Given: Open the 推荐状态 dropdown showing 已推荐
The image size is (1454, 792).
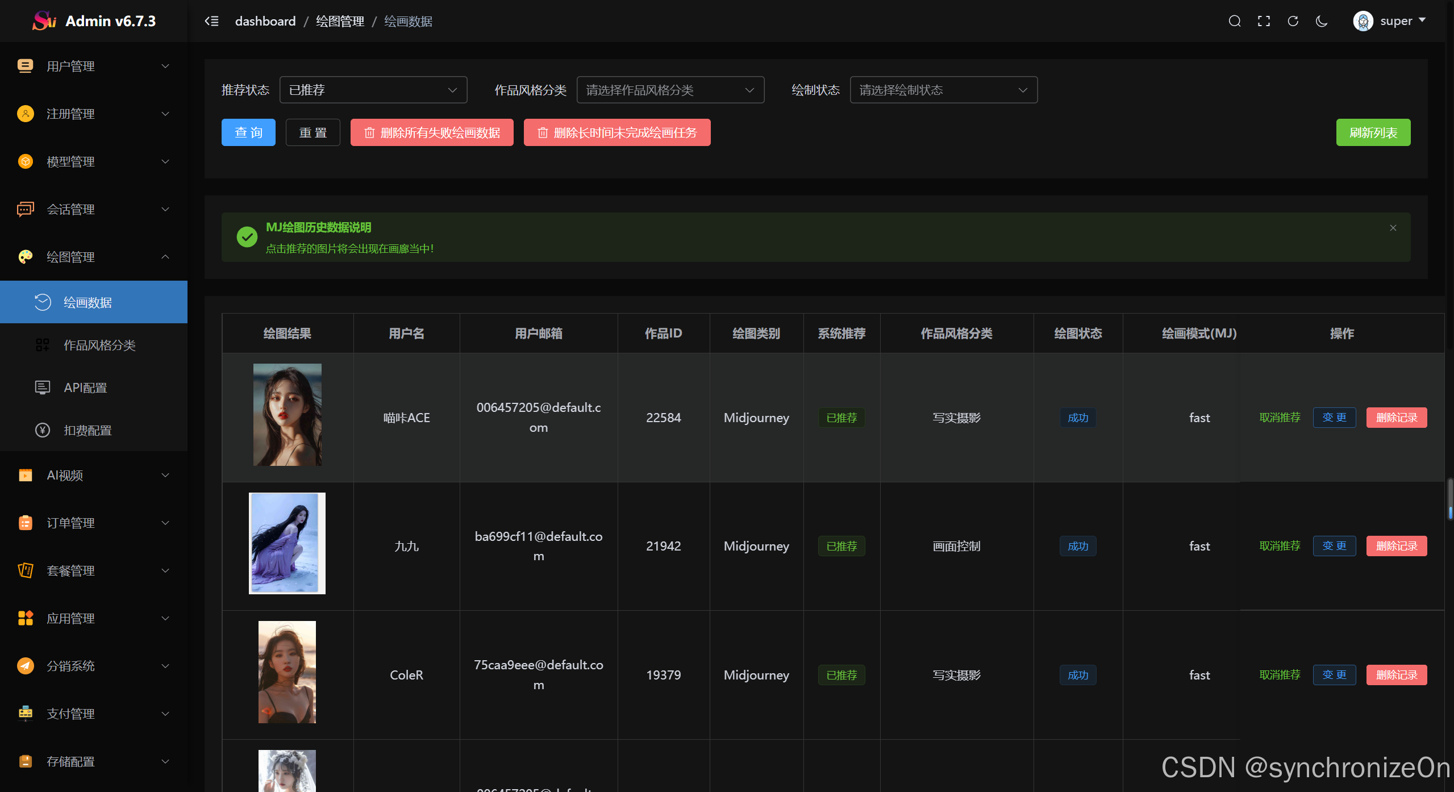Looking at the screenshot, I should click(x=373, y=90).
